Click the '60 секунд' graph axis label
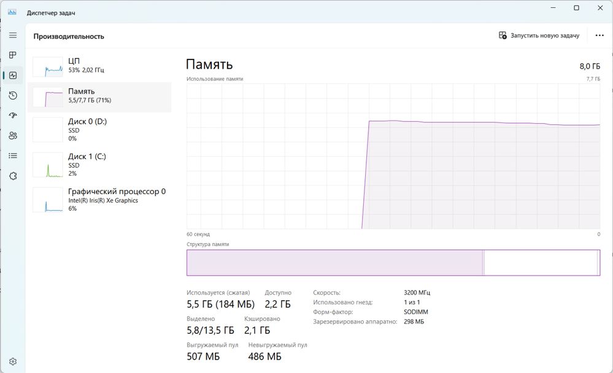 (x=198, y=234)
